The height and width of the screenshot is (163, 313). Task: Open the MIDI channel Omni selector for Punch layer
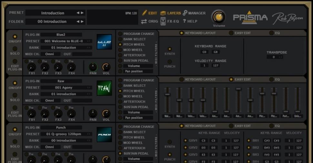click(x=50, y=147)
